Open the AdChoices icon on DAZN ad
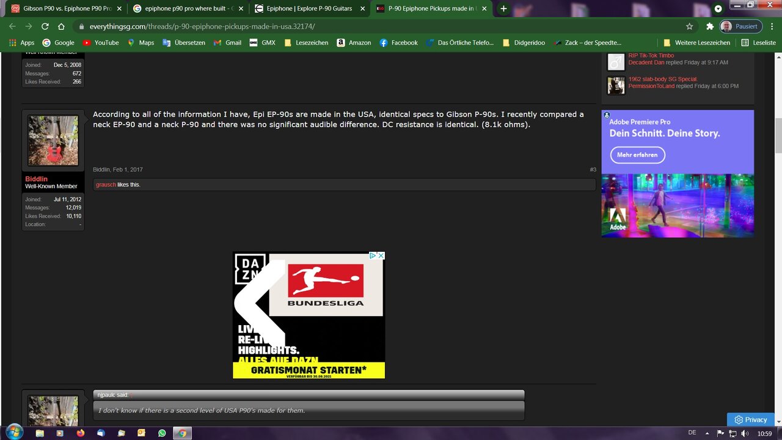 click(372, 255)
